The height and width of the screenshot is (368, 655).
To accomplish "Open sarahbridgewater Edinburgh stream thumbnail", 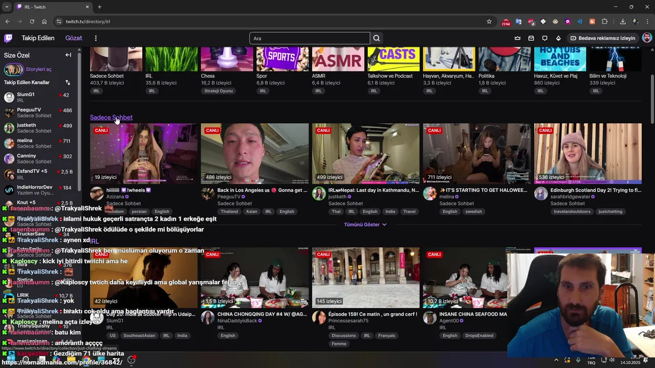I will pos(588,153).
